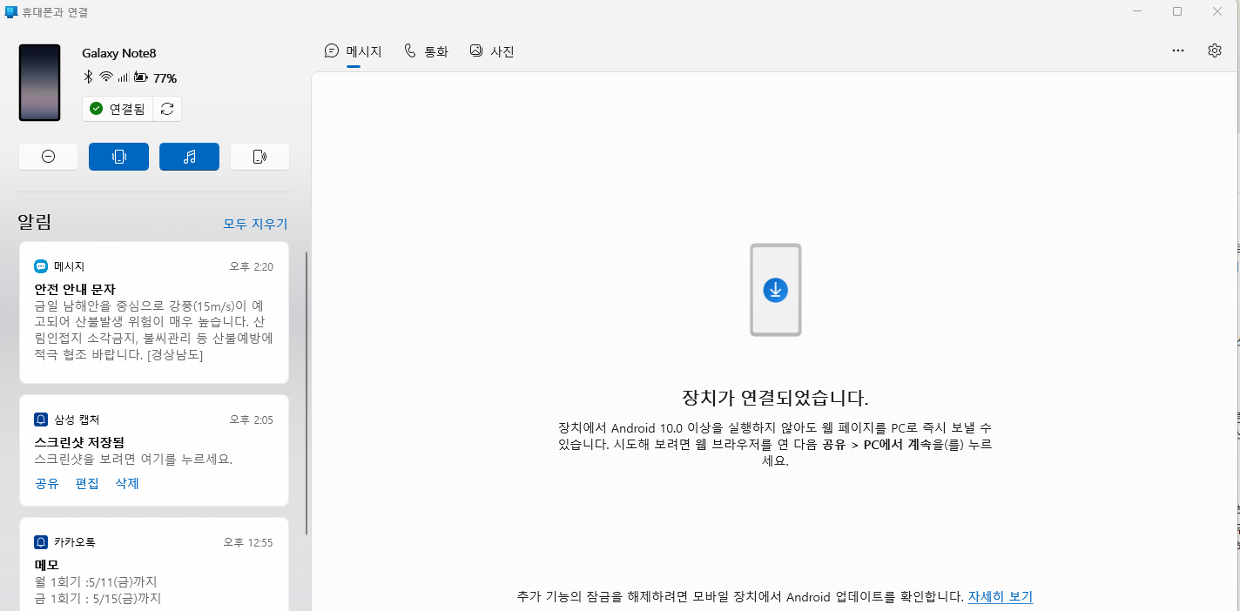Click 모두 지우기 to clear notifications
Screen dimensions: 1240x611
255,224
